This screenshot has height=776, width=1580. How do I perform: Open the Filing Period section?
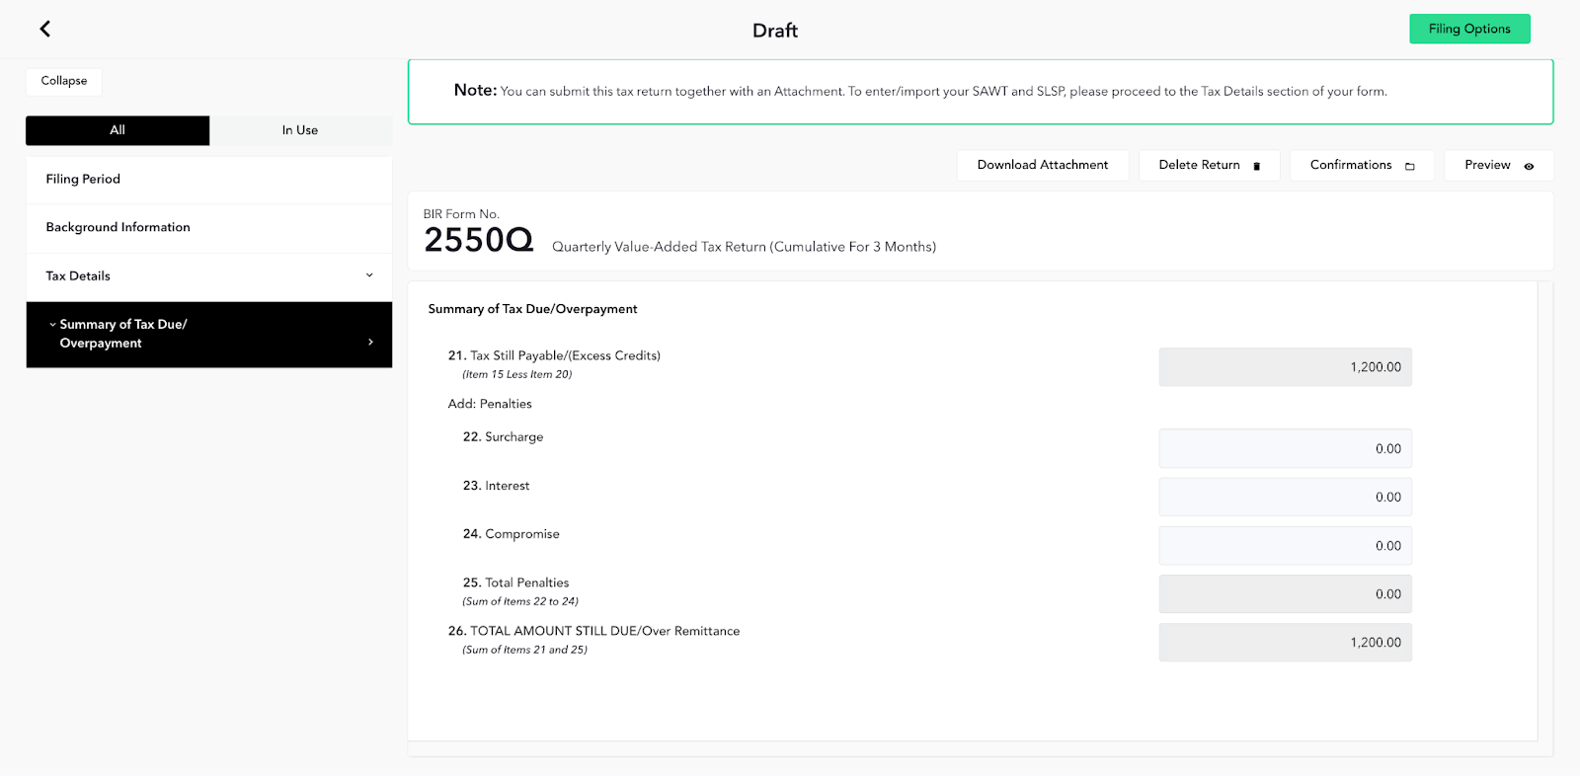(x=209, y=180)
